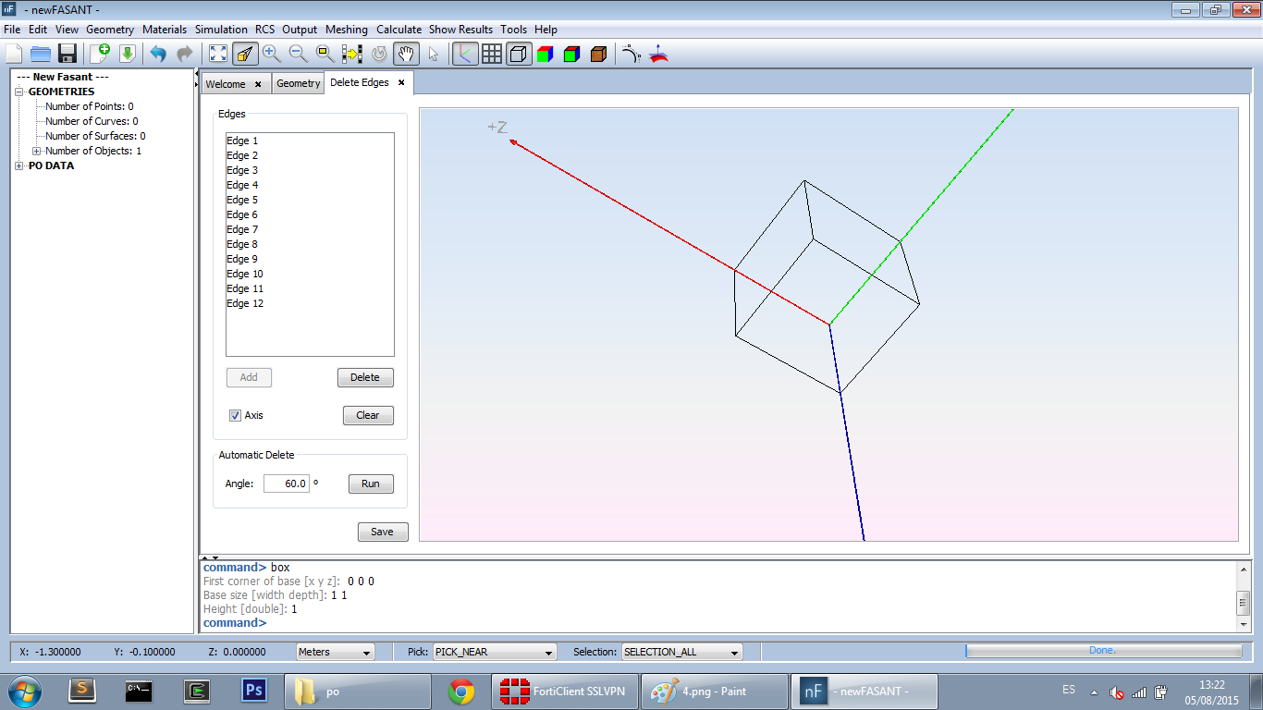Click the fit-to-screen expand arrows icon
The image size is (1263, 710).
218,54
